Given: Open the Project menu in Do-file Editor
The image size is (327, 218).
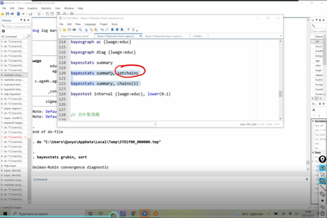Looking at the screenshot, I should point(104,24).
